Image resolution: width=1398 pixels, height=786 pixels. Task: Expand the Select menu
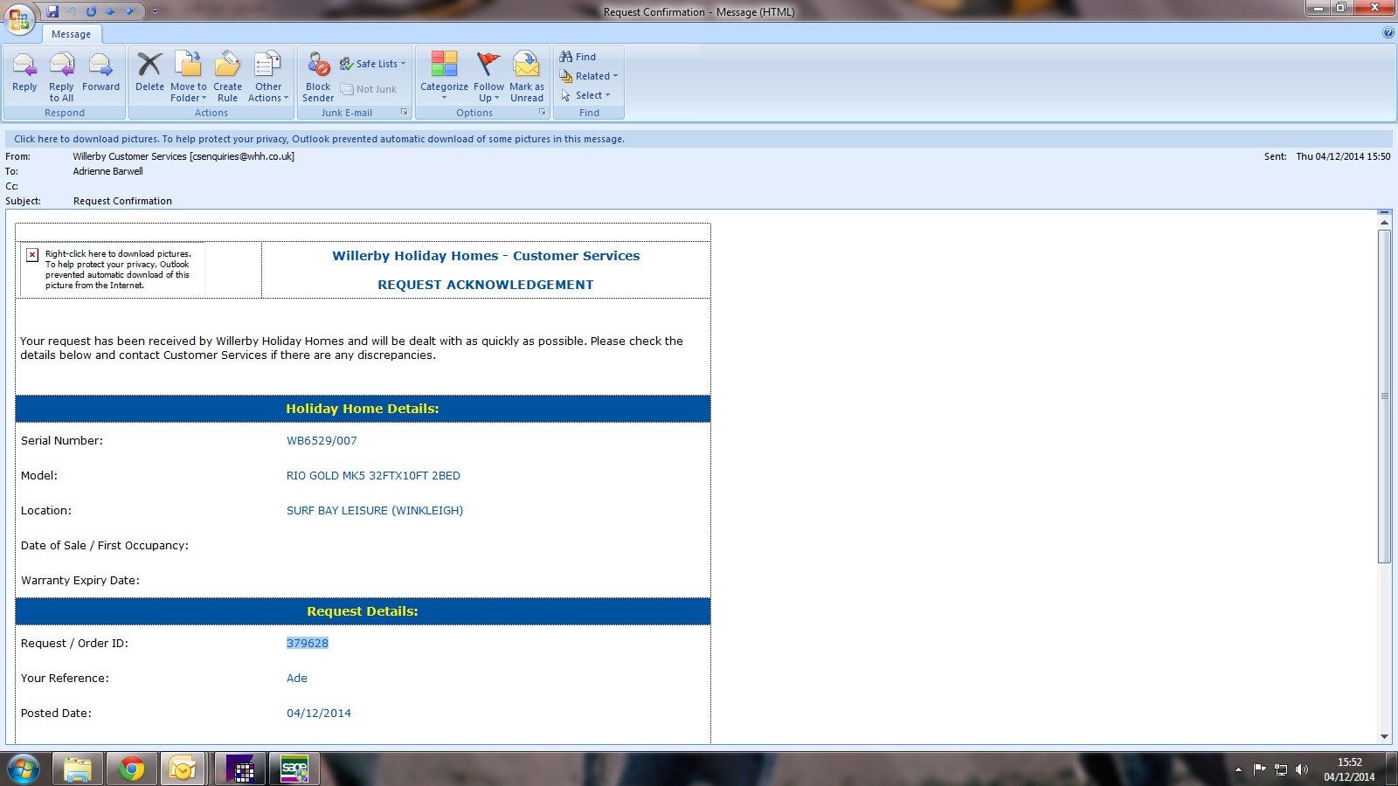[585, 95]
